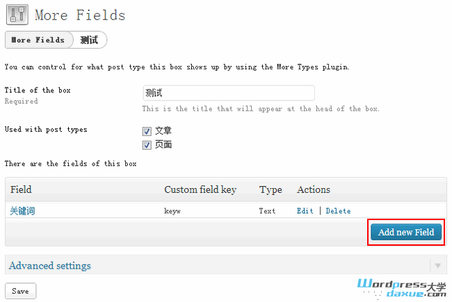Uncheck the 文章 post type checkbox
452x302 pixels.
[x=147, y=131]
